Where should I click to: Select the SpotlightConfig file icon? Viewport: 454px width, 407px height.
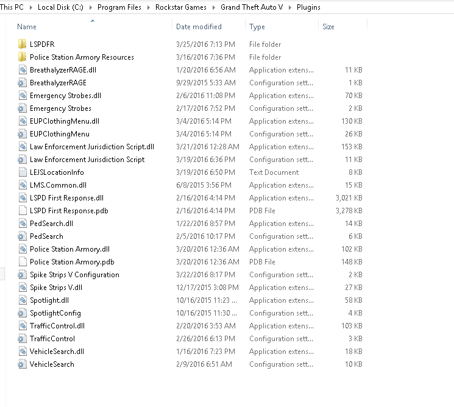point(22,313)
